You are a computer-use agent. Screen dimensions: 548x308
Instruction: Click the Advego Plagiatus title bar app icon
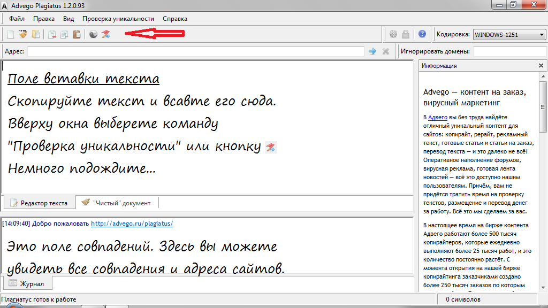pyautogui.click(x=4, y=6)
